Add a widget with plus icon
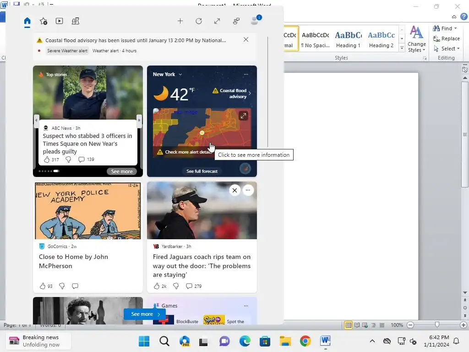 (x=180, y=21)
